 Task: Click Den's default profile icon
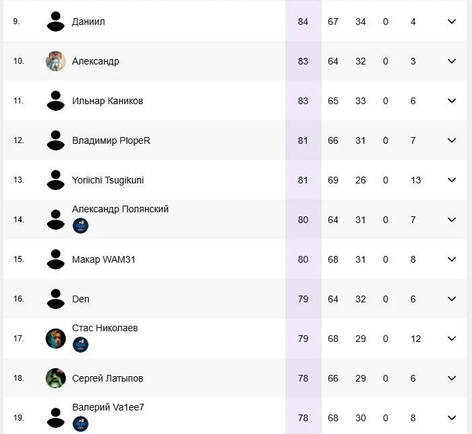click(x=56, y=299)
